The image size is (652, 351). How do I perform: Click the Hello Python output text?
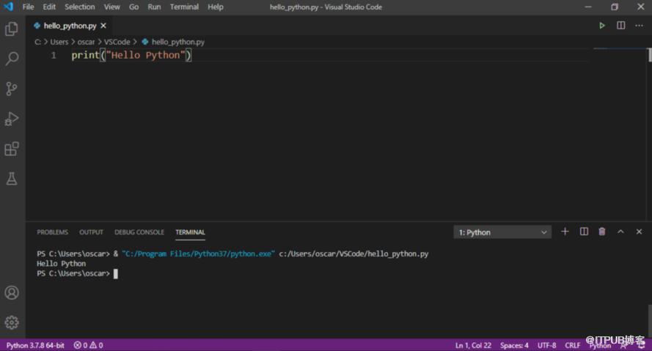[61, 263]
